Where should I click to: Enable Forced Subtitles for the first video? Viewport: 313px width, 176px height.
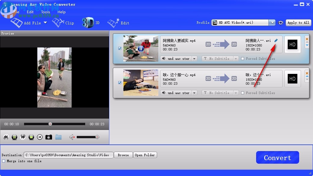tap(243, 59)
